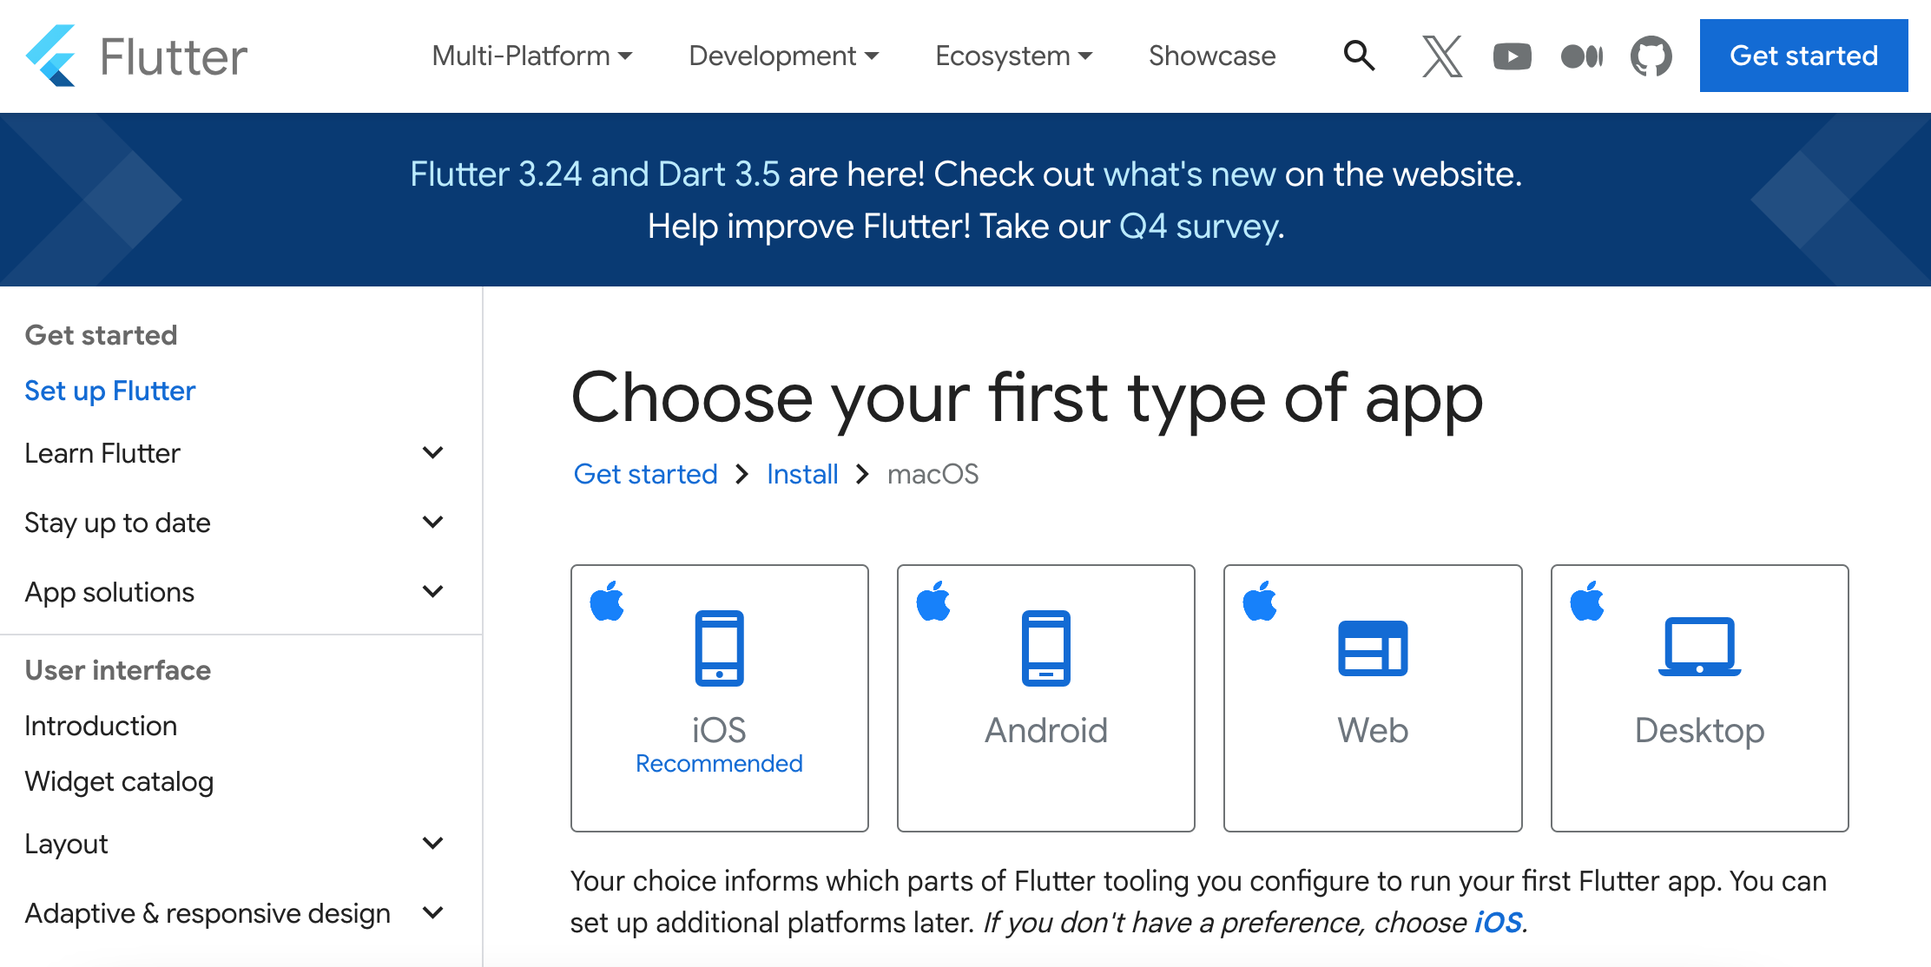Select the Desktop laptop card
This screenshot has height=967, width=1931.
(1699, 697)
